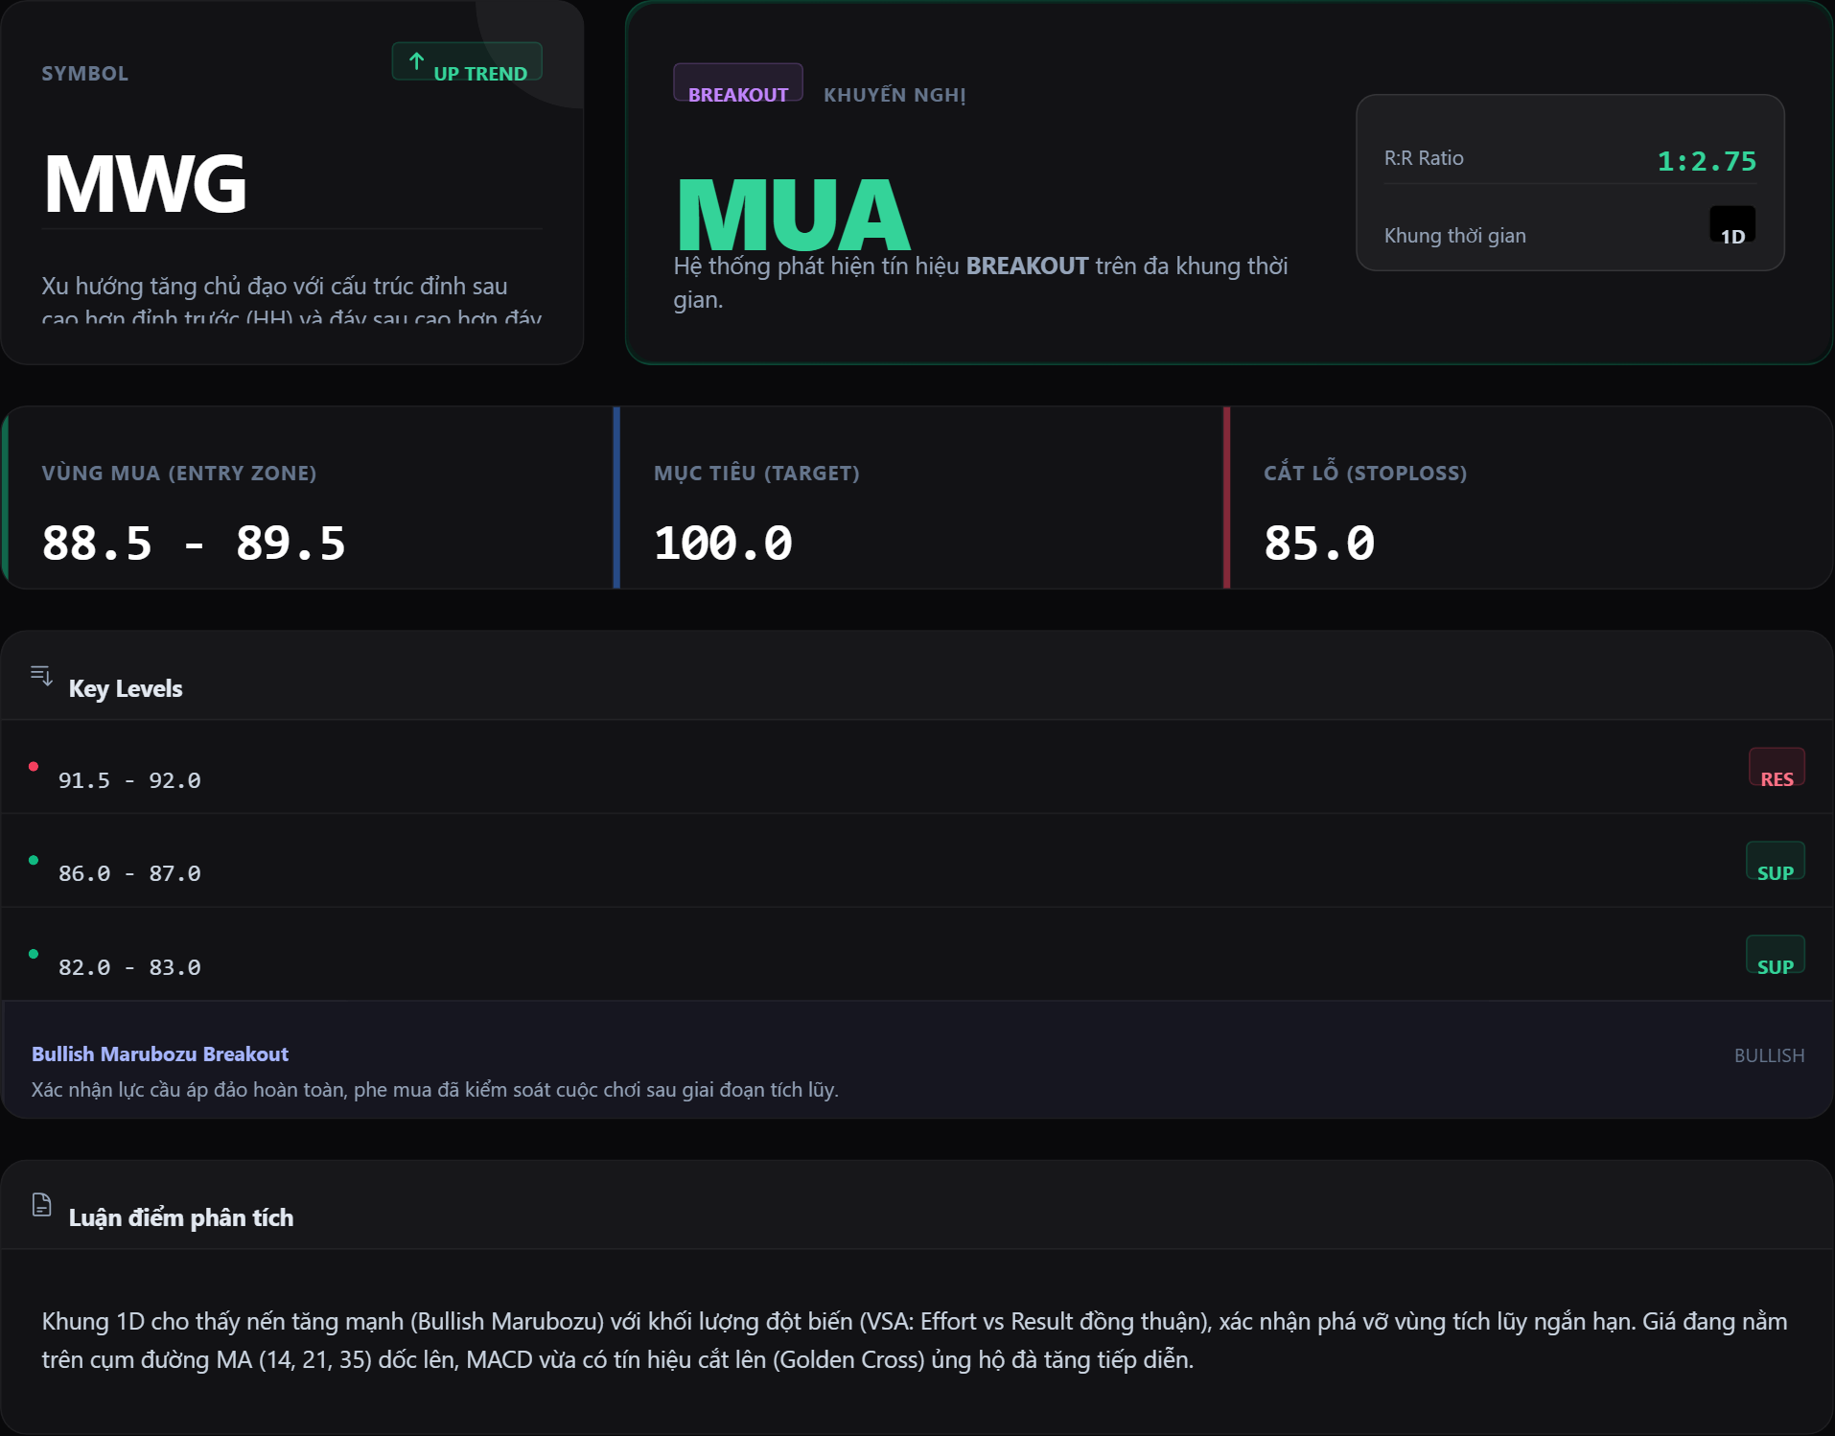Image resolution: width=1835 pixels, height=1436 pixels.
Task: Click the green dot next to 86.0 - 87.0
Action: point(34,861)
